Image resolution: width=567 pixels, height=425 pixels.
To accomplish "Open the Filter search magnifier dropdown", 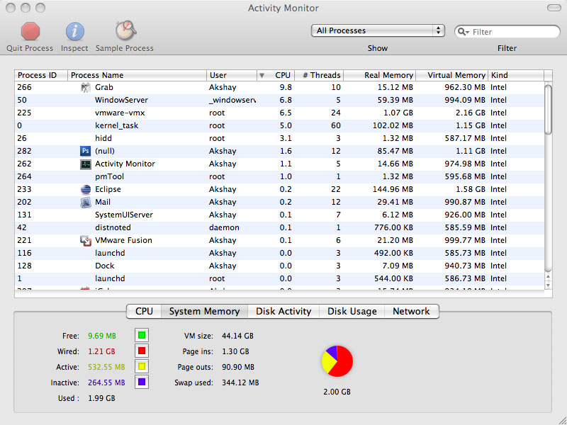I will (x=464, y=32).
